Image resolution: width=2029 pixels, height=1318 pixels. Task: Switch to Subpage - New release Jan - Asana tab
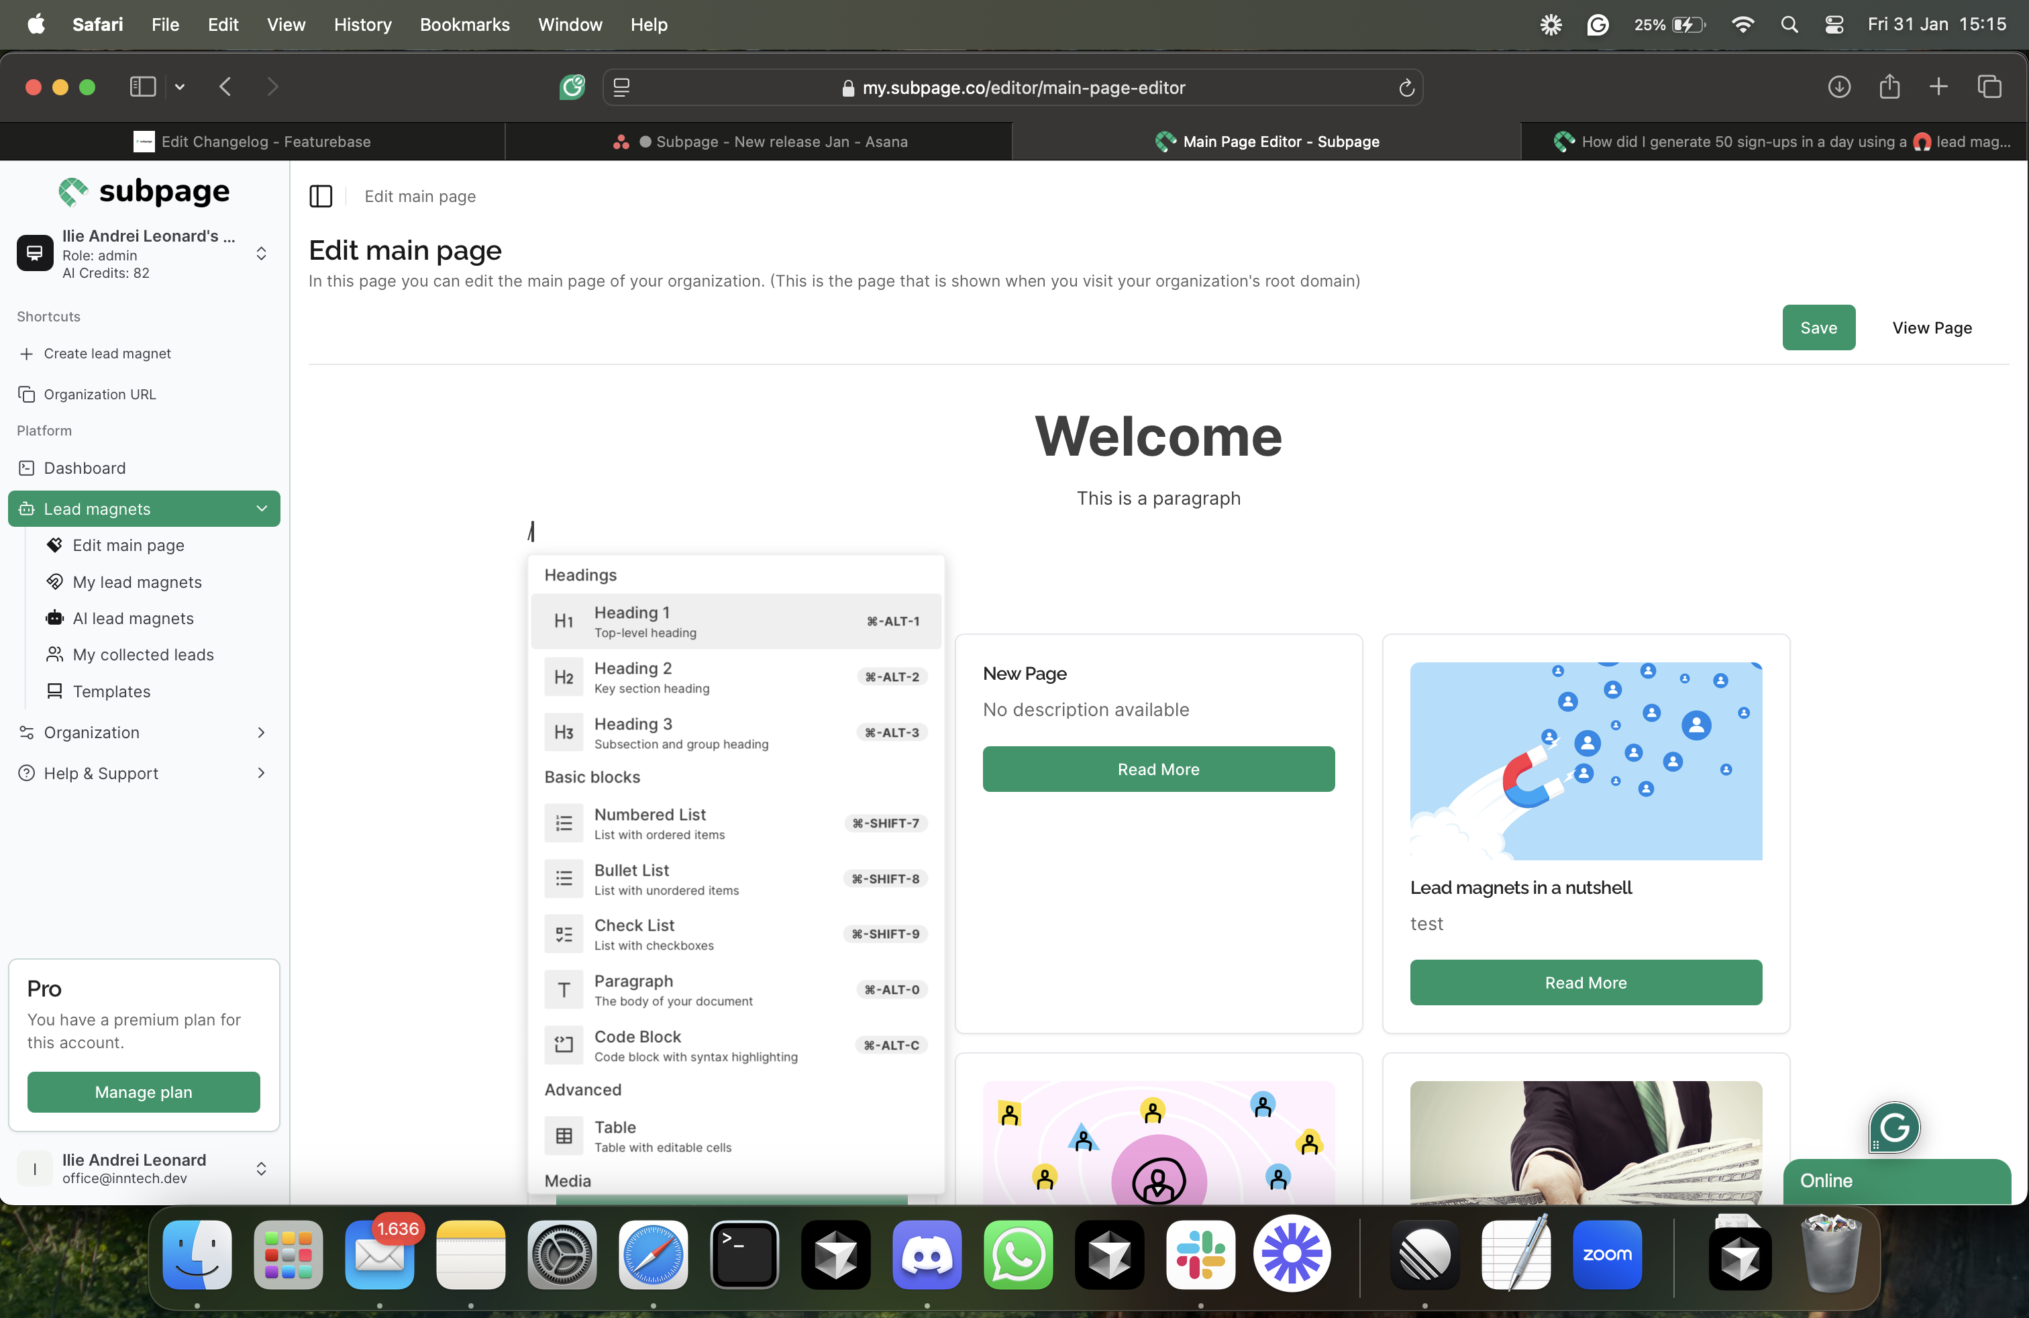(x=759, y=142)
